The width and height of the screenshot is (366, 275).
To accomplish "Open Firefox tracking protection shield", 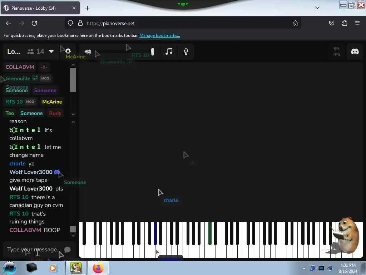I will pyautogui.click(x=70, y=23).
